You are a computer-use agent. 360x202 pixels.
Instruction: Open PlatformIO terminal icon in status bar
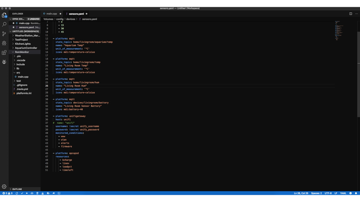tap(59, 193)
